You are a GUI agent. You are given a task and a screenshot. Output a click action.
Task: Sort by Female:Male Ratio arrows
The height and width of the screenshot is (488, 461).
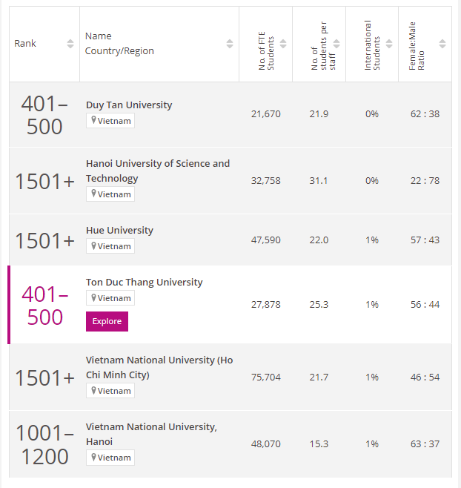442,44
